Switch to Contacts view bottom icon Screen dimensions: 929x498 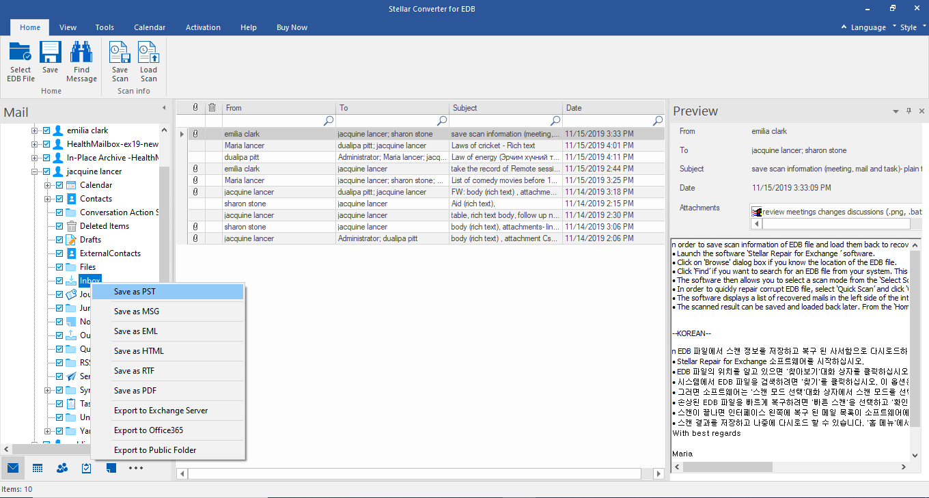pyautogui.click(x=62, y=468)
